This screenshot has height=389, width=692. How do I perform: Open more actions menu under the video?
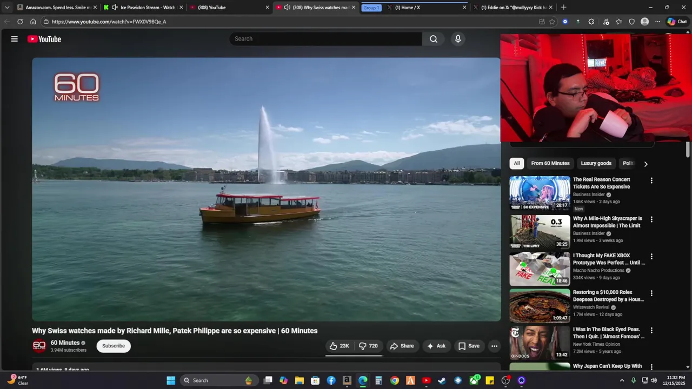click(494, 346)
